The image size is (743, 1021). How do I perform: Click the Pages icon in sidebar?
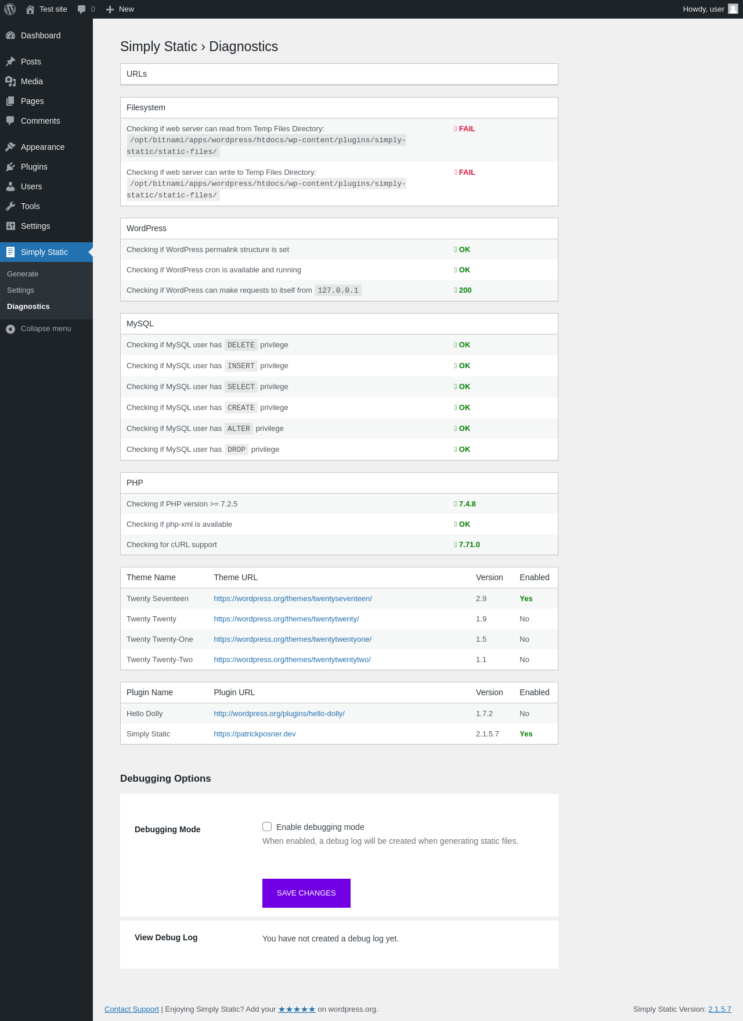coord(10,101)
